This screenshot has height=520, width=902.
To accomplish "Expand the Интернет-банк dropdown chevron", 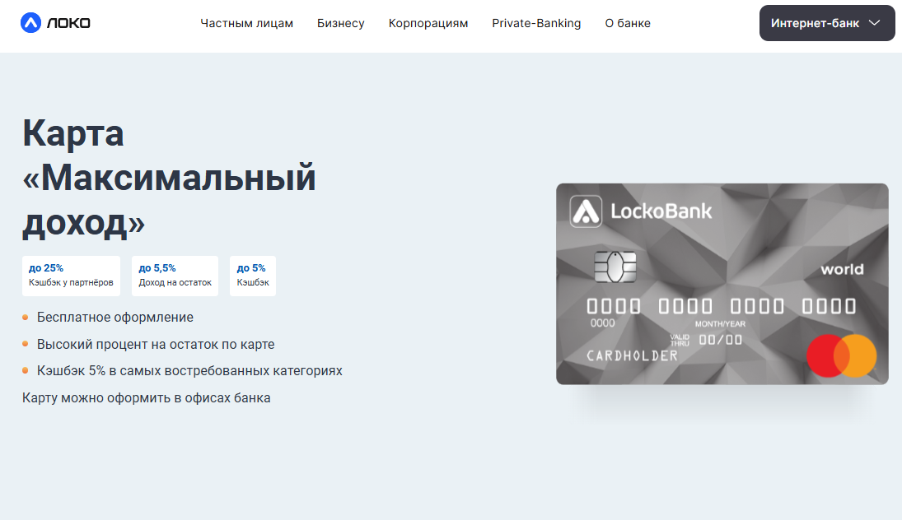I will [x=874, y=23].
